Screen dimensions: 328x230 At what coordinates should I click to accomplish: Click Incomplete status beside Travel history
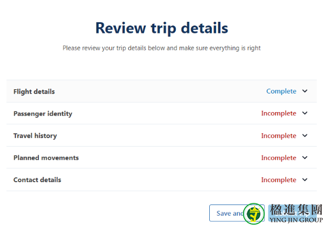[x=278, y=135]
